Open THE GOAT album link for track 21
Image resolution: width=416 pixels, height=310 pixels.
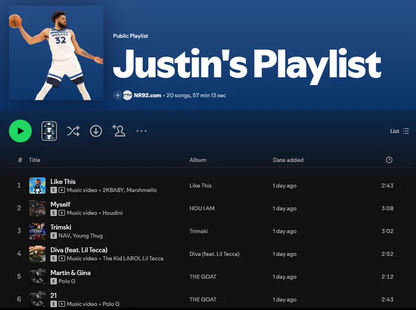coord(203,300)
